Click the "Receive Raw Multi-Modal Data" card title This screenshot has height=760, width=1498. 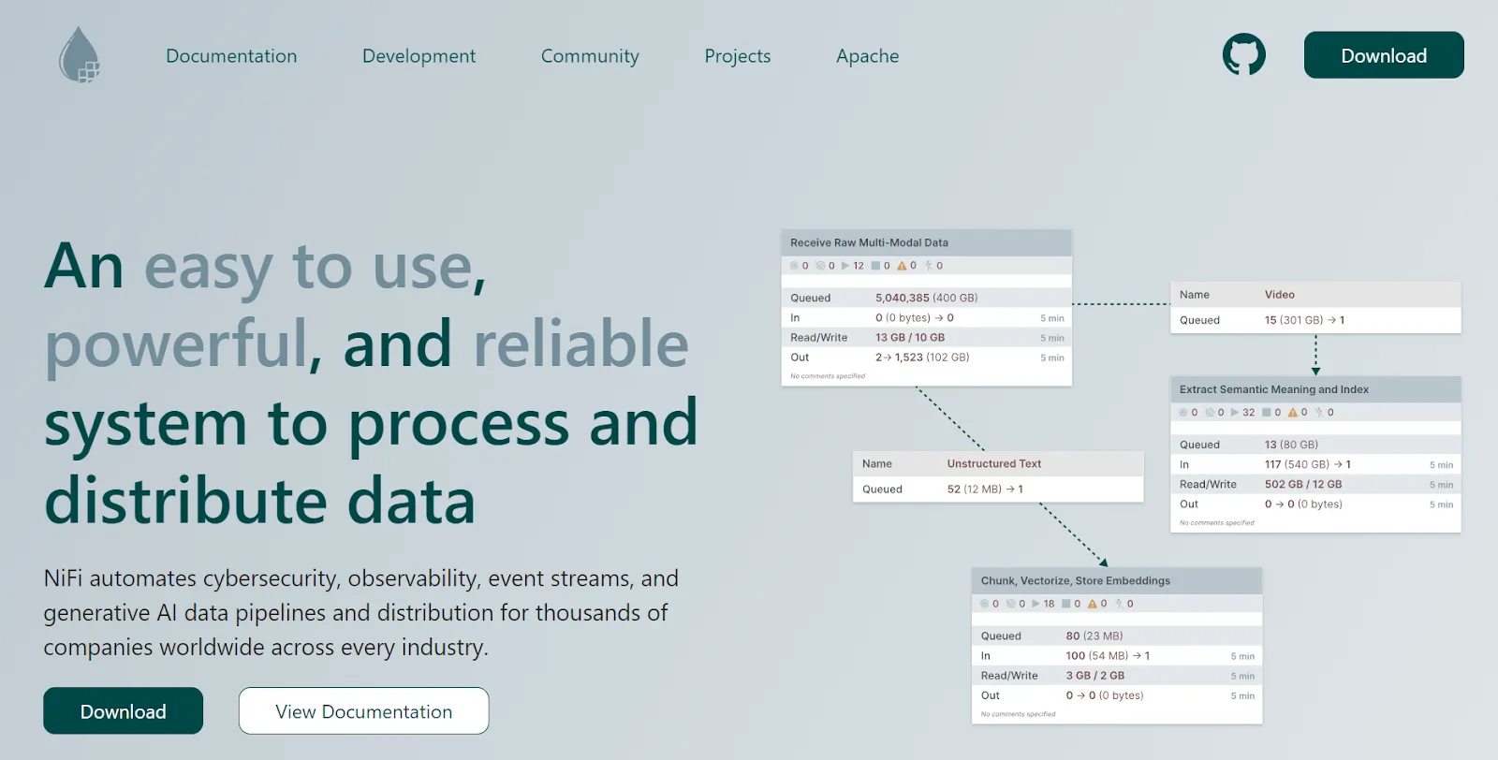coord(869,242)
